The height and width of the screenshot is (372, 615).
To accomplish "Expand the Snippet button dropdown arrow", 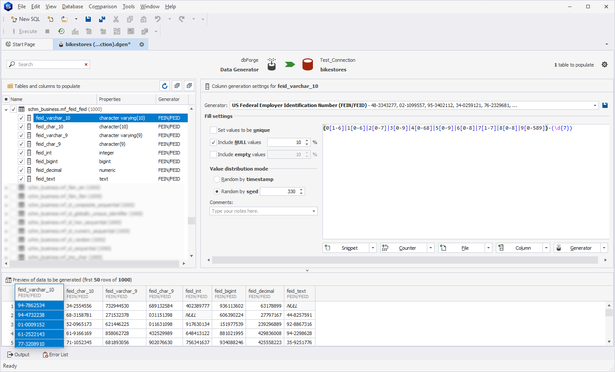I will click(x=373, y=248).
